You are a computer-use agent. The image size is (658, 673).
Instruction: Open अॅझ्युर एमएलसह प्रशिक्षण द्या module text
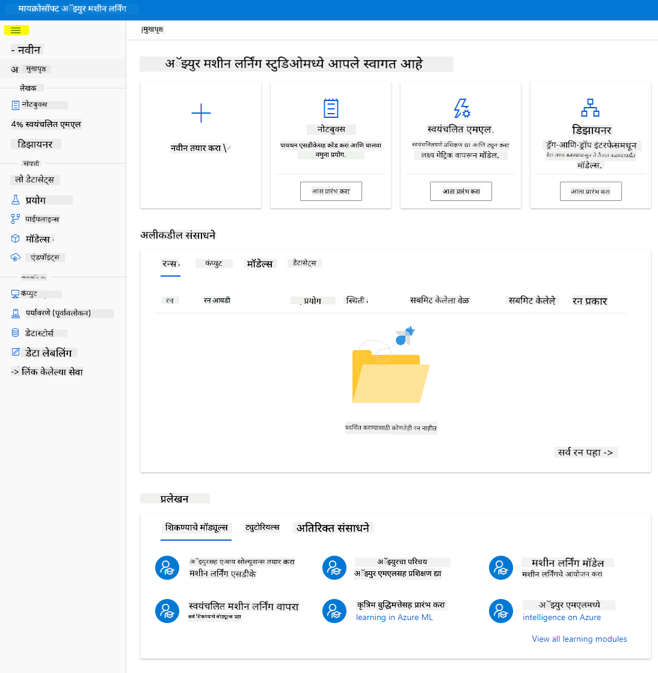(x=398, y=573)
